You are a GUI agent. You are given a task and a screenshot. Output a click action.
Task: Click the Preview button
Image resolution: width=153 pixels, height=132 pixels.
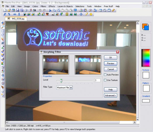(110, 63)
